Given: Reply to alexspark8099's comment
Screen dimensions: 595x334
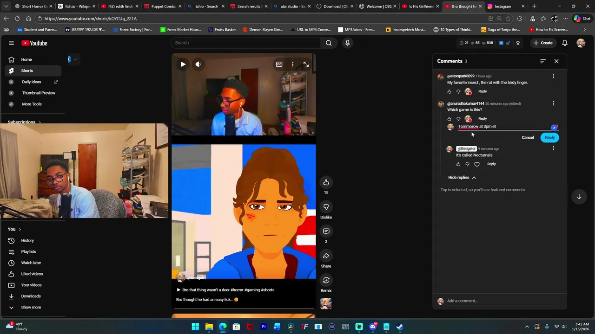Looking at the screenshot, I should click(483, 91).
